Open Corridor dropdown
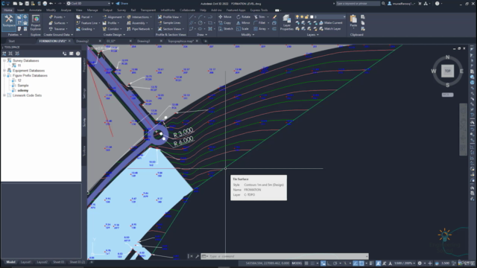Viewport: 477px width, 268px height. (112, 29)
